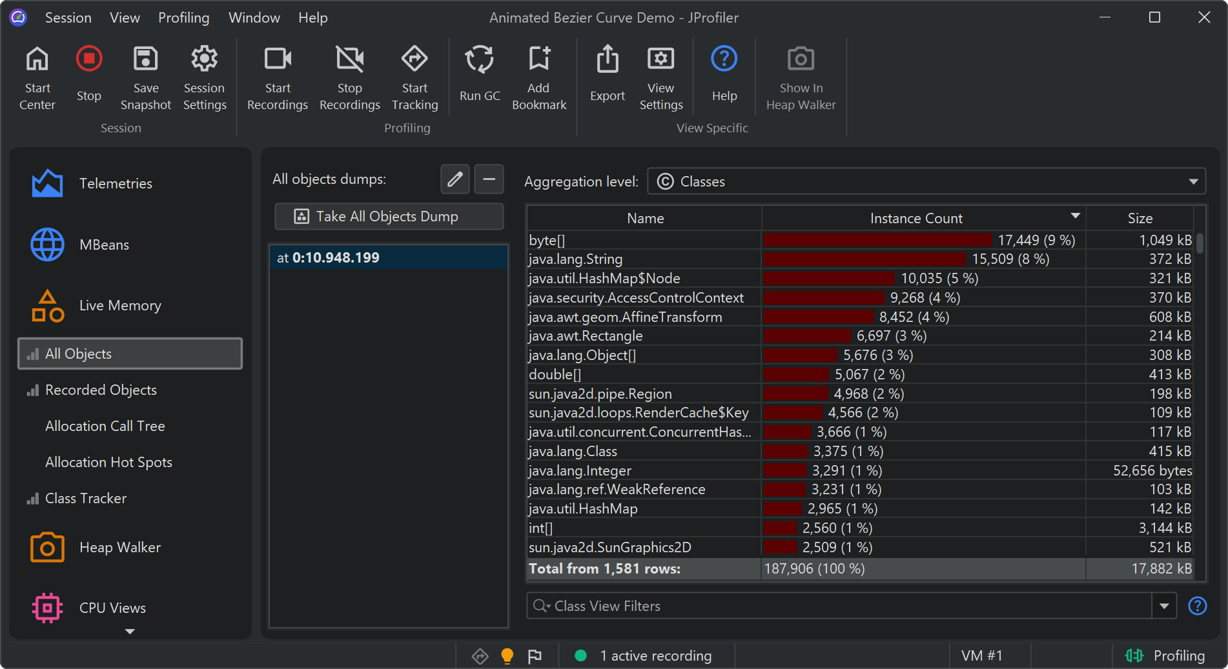Click the lightbulb icon in status bar

(507, 655)
